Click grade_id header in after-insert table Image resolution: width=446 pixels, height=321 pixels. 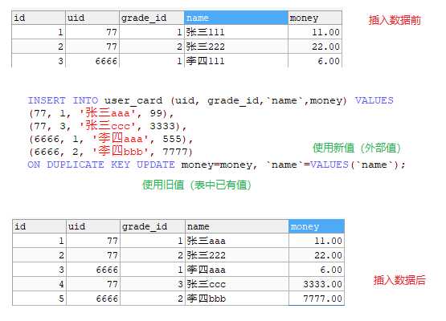(153, 226)
